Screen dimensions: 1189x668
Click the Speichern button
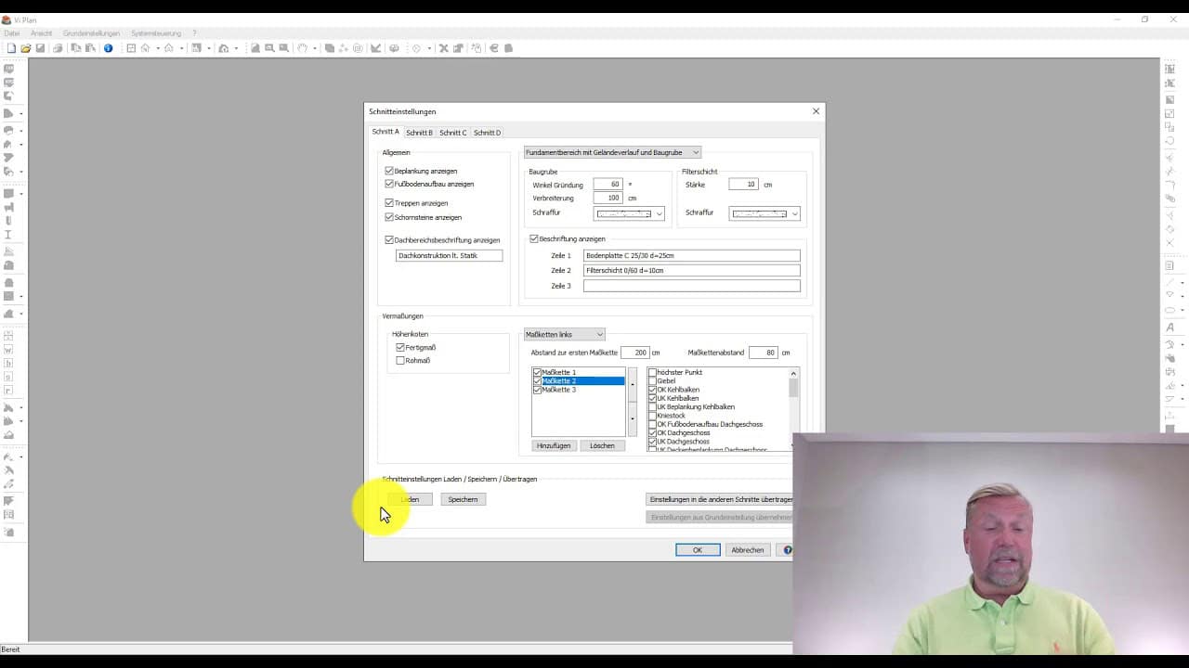[x=463, y=499]
